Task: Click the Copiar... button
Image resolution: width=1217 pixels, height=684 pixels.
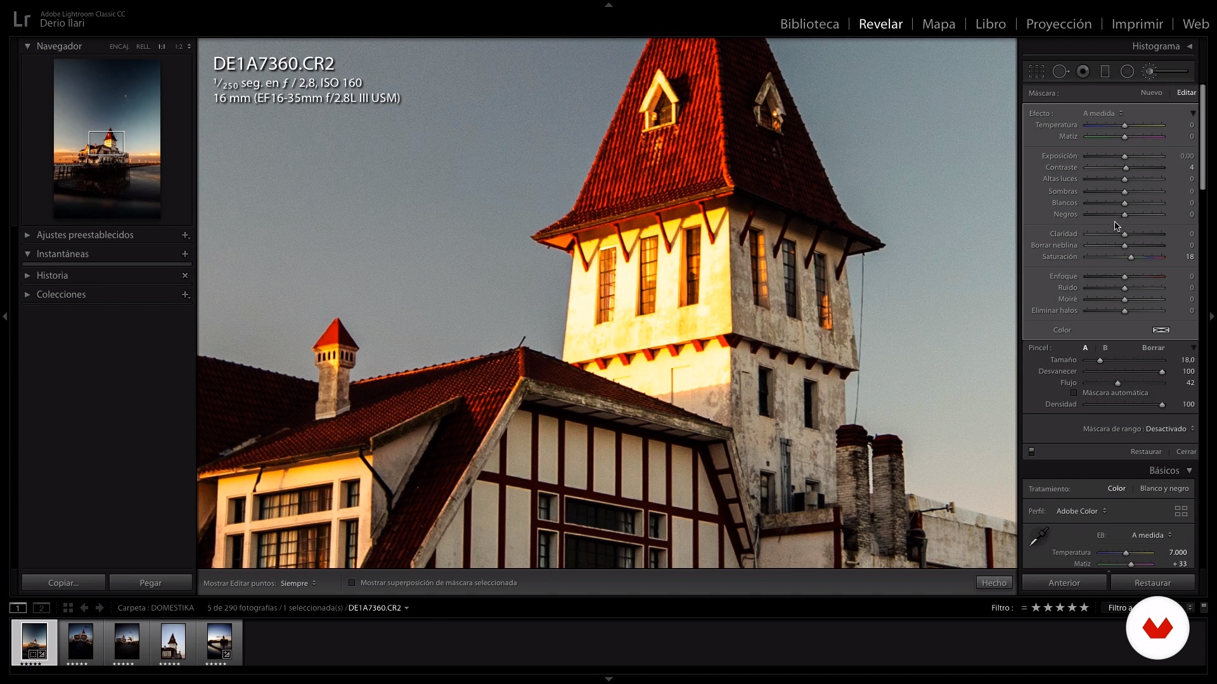Action: [63, 583]
